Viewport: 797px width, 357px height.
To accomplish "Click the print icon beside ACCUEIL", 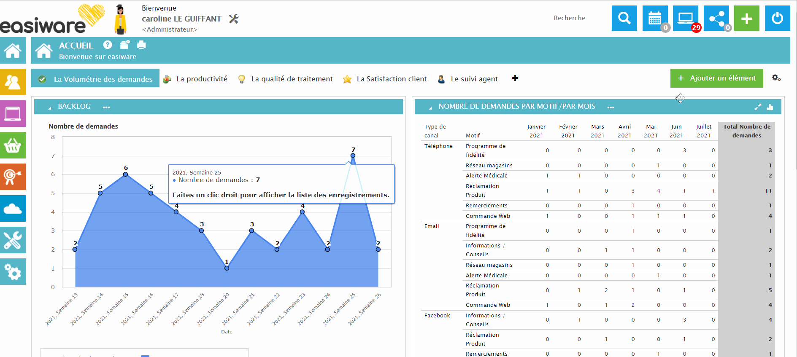I will pyautogui.click(x=141, y=45).
